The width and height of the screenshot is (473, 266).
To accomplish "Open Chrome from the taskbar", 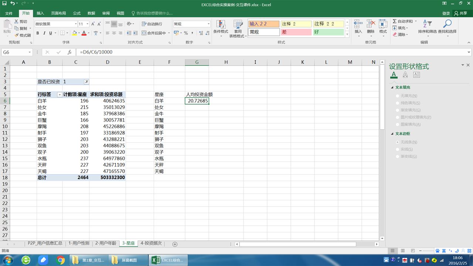I will coord(61,260).
